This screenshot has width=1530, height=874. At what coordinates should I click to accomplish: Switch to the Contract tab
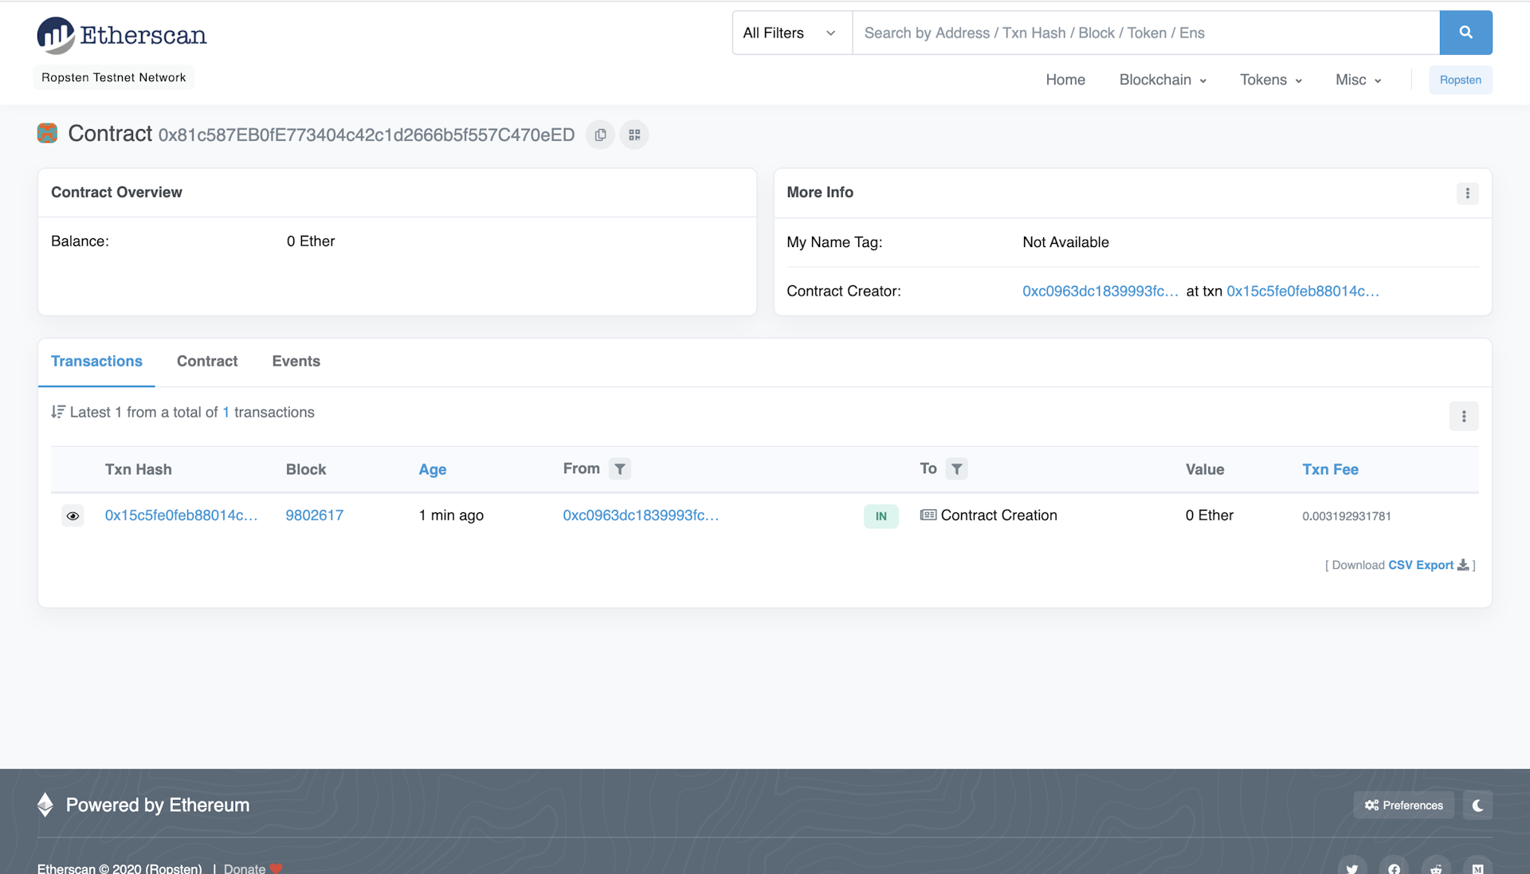tap(207, 361)
